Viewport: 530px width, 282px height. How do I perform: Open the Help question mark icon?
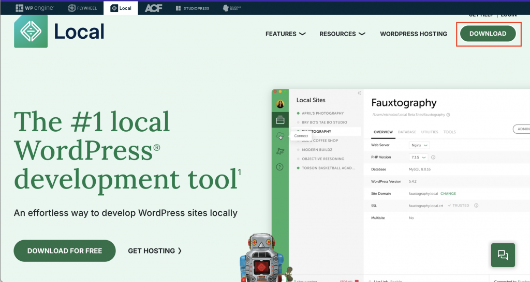point(280,167)
